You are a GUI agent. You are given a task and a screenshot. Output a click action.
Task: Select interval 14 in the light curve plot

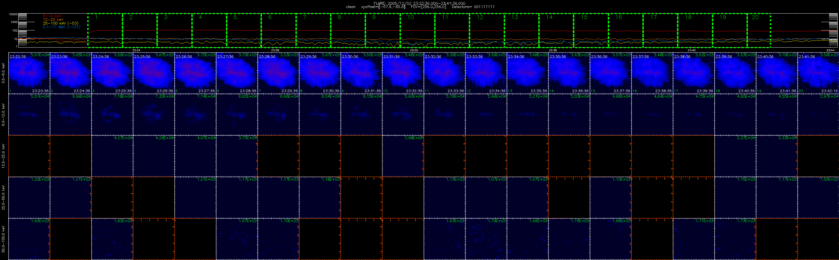tap(556, 31)
